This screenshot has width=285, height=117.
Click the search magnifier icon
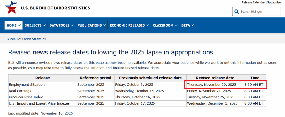(x=237, y=12)
